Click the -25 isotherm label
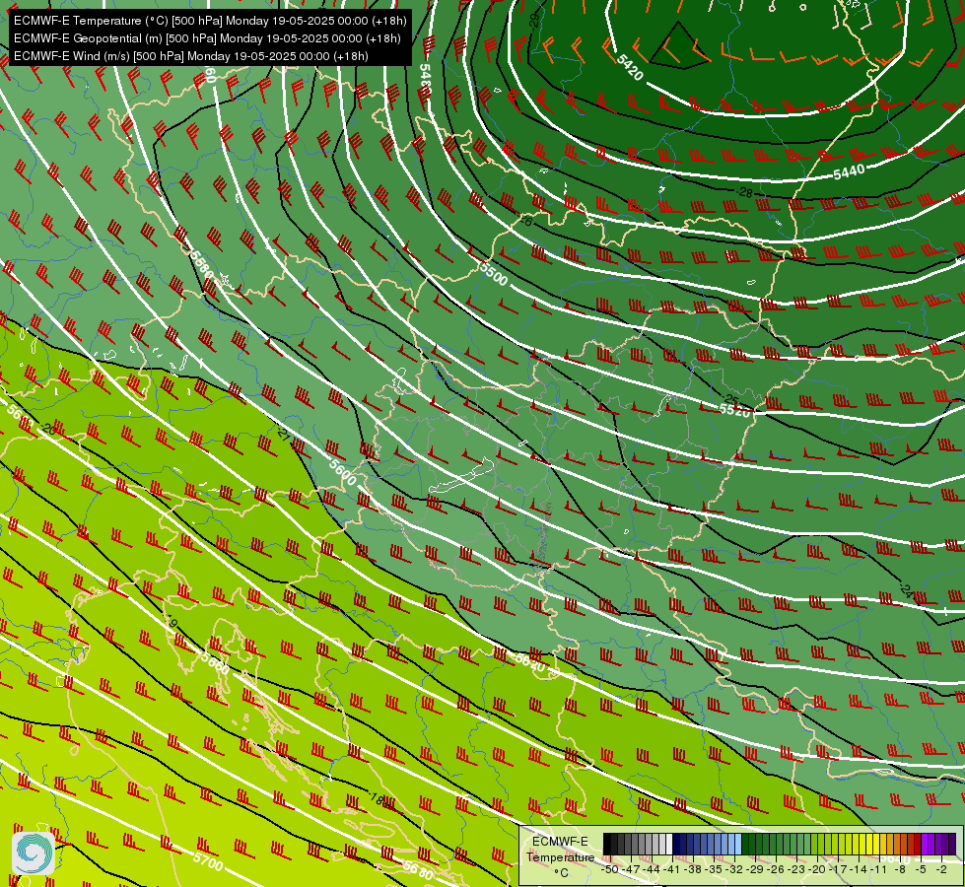 pos(729,398)
